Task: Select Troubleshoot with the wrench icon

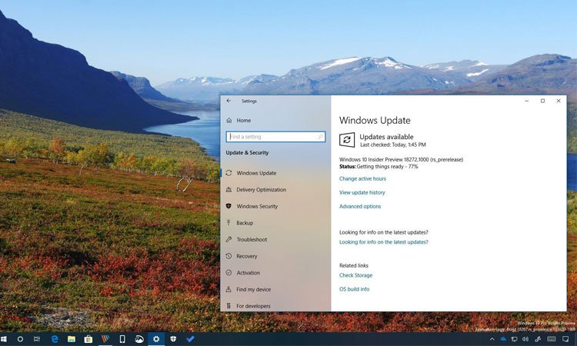Action: tap(252, 240)
